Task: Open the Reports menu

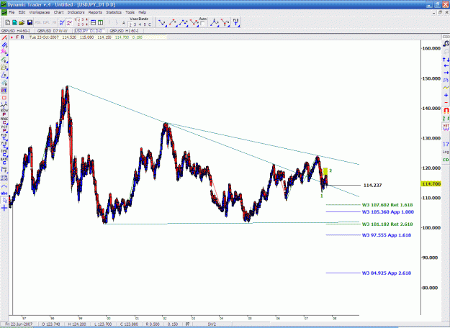Action: [x=95, y=12]
